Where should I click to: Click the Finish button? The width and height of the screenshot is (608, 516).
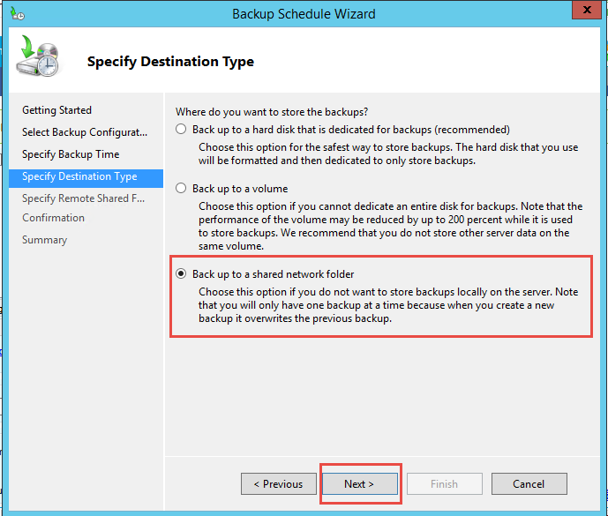pos(445,483)
